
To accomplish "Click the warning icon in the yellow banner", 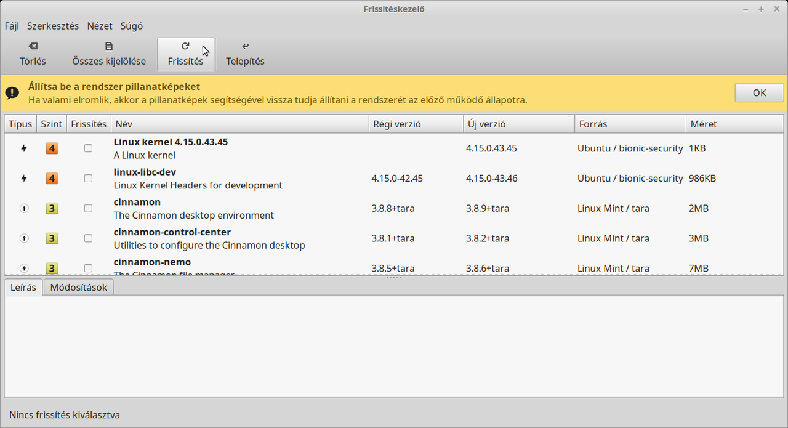I will (12, 93).
